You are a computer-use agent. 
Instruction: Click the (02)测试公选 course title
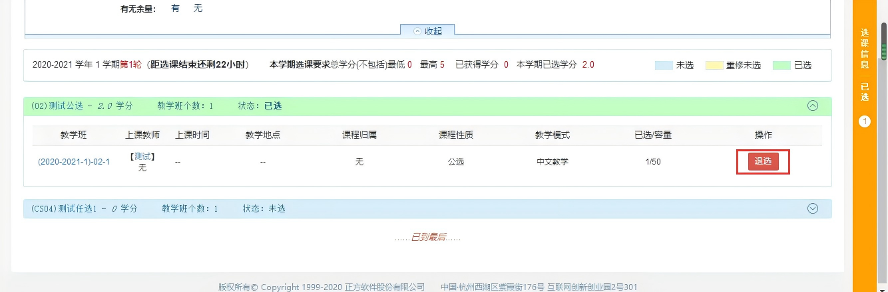tap(82, 106)
